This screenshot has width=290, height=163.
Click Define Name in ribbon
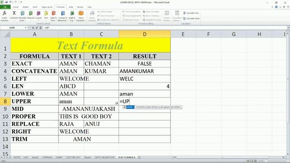click(x=106, y=12)
